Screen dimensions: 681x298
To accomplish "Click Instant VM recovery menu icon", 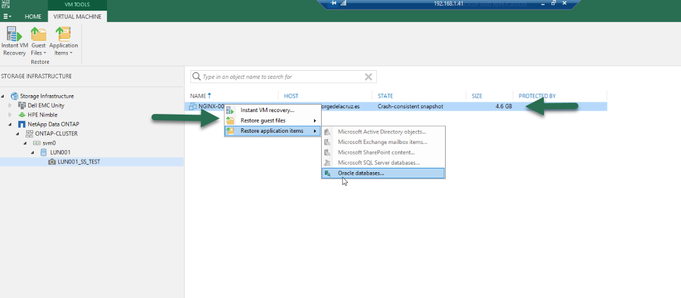I will point(230,110).
